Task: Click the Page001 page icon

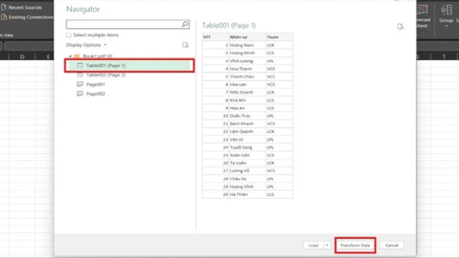Action: [x=80, y=84]
